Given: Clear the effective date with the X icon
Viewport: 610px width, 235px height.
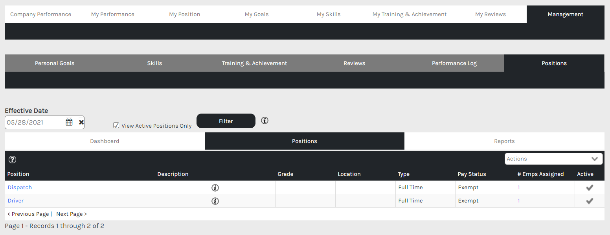Looking at the screenshot, I should click(81, 122).
